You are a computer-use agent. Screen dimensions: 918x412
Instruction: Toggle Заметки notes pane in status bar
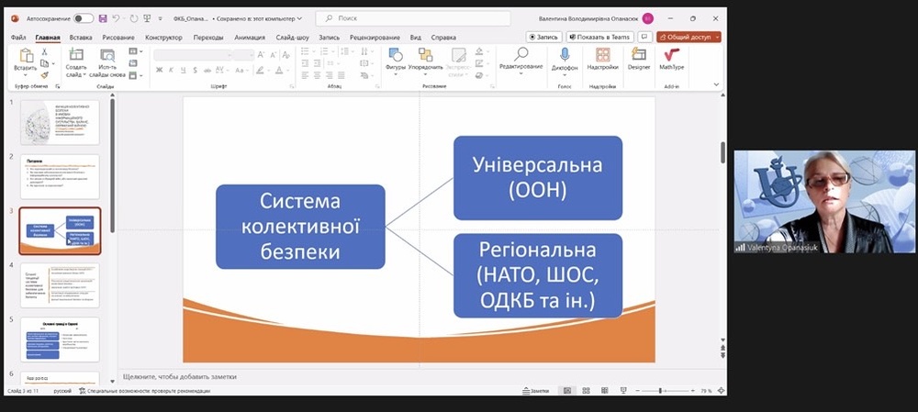pos(536,391)
